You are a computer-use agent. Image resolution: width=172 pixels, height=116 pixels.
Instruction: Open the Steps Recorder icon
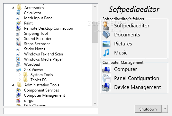pyautogui.click(x=18, y=44)
